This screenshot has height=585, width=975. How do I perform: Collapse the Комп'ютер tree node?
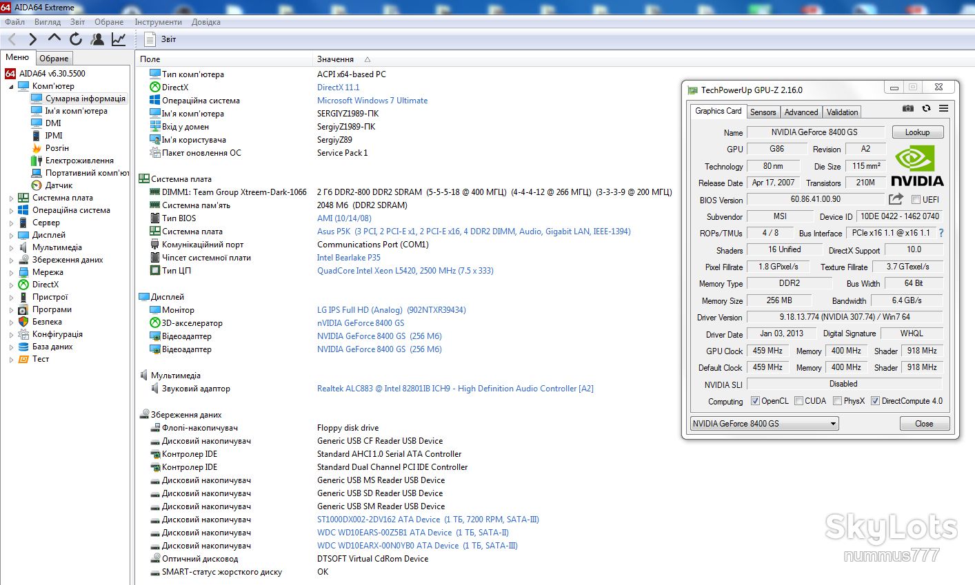tap(11, 87)
